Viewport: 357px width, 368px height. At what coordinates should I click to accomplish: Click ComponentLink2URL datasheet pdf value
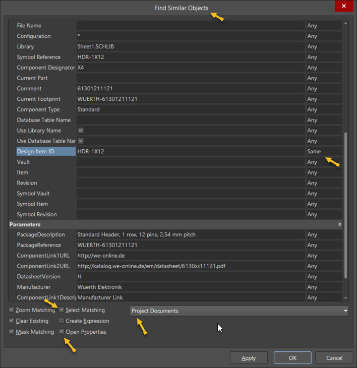tap(191, 266)
